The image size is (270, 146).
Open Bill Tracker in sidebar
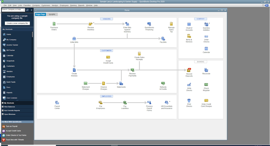(10, 50)
